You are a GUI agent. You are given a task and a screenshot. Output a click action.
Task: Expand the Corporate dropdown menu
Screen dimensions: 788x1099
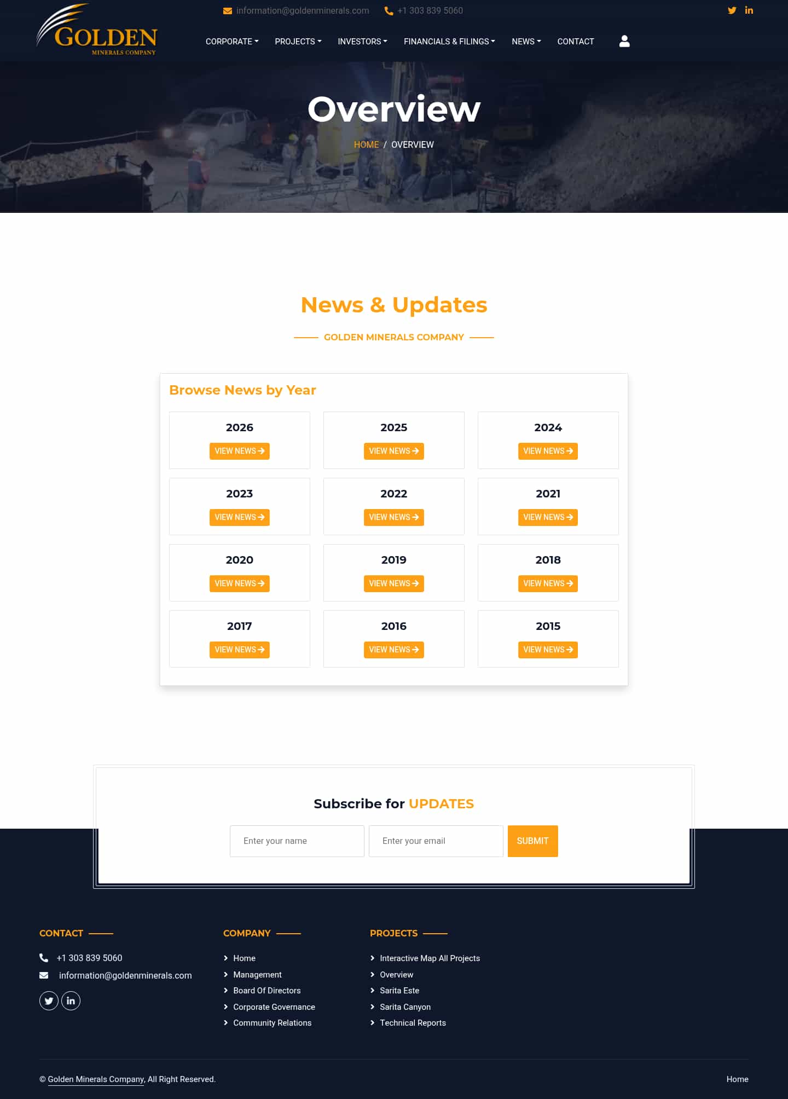click(x=232, y=42)
